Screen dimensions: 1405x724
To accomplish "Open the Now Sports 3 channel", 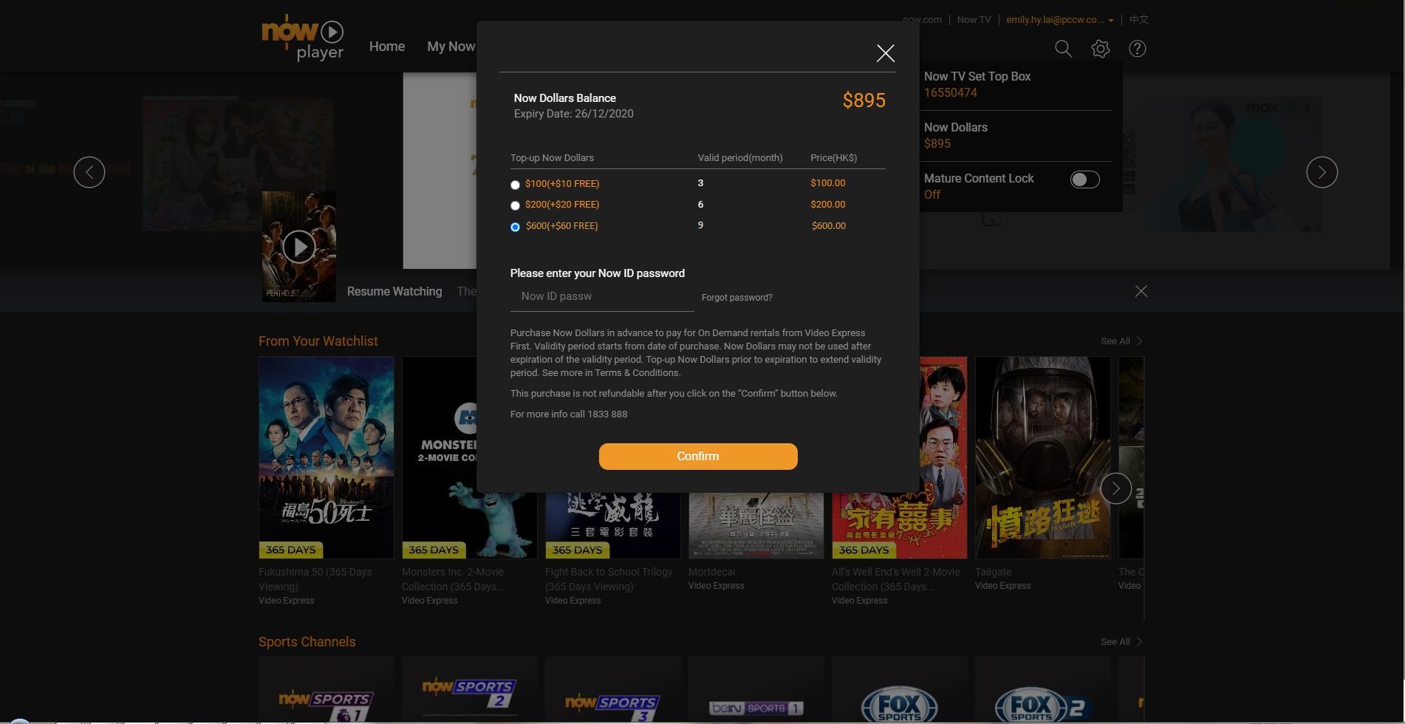I will pyautogui.click(x=613, y=691).
